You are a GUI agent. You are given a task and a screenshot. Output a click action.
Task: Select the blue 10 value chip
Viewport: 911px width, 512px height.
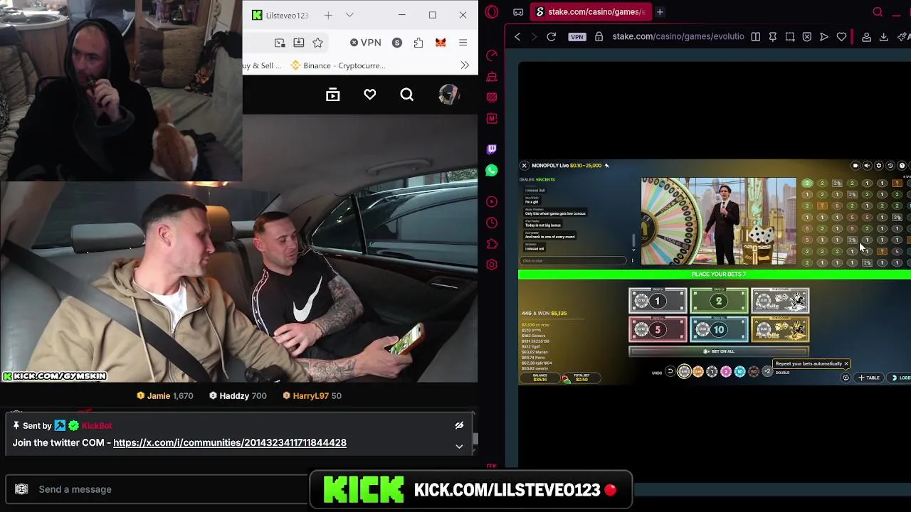(739, 371)
